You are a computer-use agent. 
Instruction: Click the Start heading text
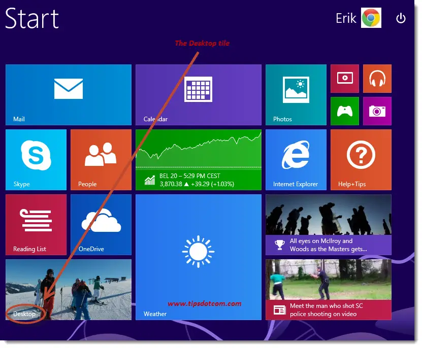32,18
